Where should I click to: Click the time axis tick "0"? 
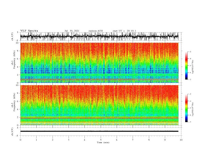pyautogui.click(x=20, y=140)
